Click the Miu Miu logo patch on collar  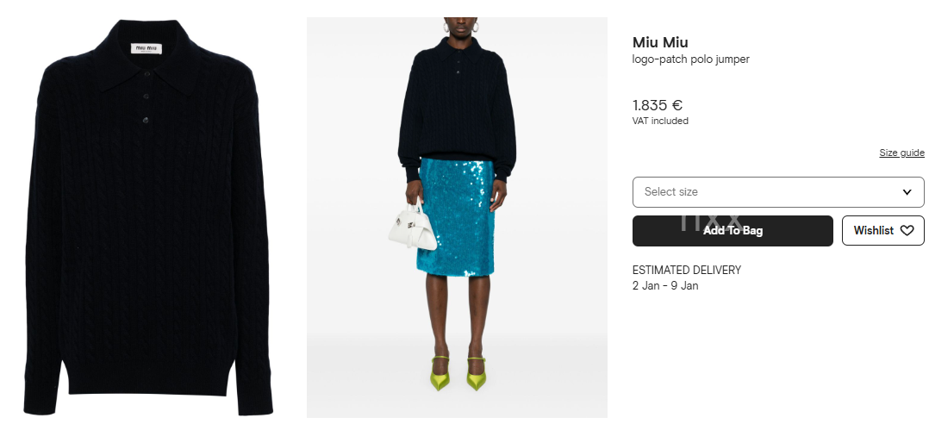pyautogui.click(x=147, y=48)
